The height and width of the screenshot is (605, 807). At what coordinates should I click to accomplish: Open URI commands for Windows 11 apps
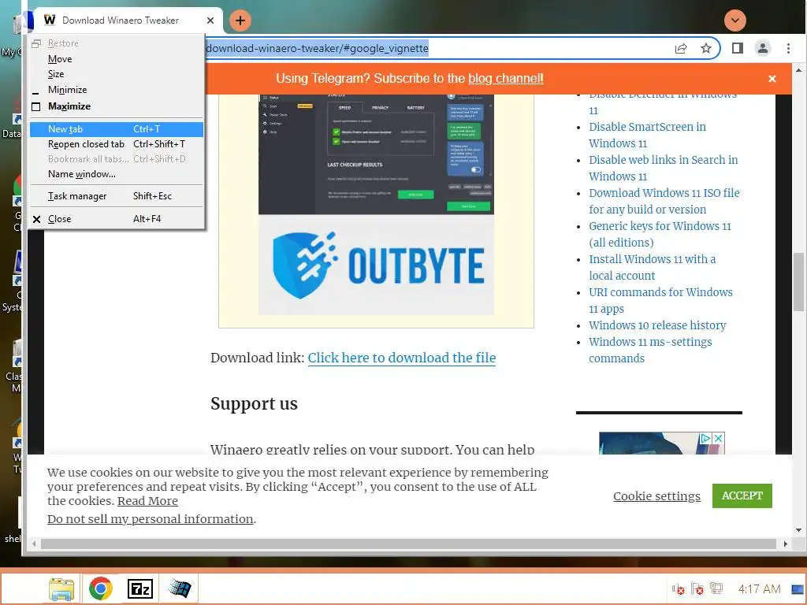(x=660, y=300)
